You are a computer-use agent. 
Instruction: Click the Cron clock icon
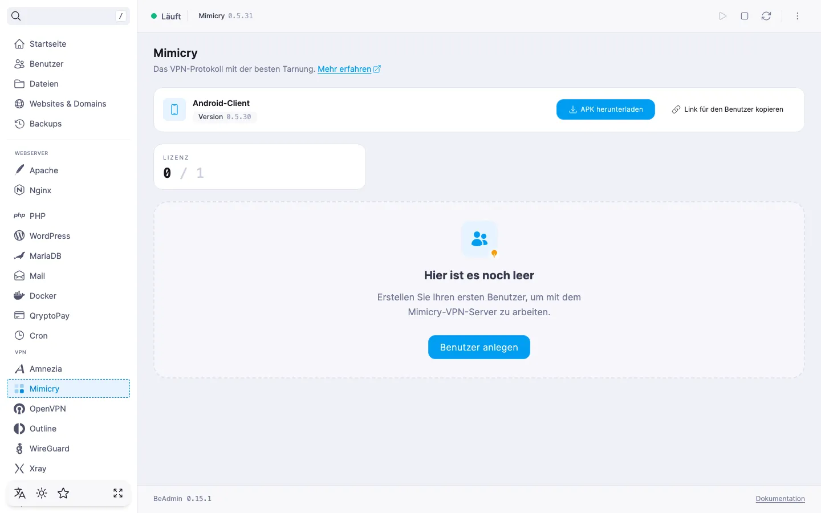click(19, 336)
